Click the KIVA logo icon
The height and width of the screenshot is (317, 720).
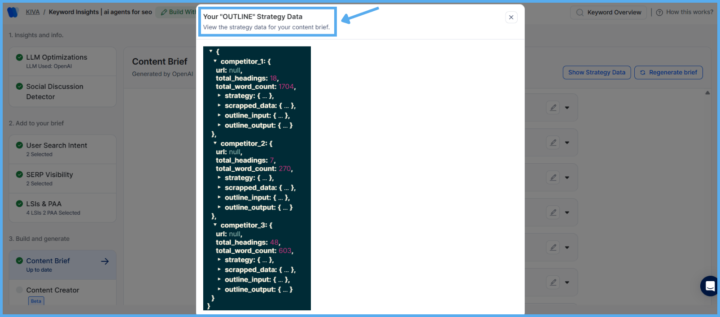pyautogui.click(x=13, y=12)
